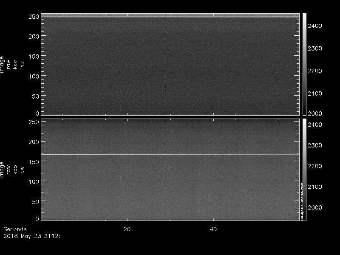Click the 50 tick label of the ns panel
Image resolution: width=340 pixels, height=255 pixels.
36,96
